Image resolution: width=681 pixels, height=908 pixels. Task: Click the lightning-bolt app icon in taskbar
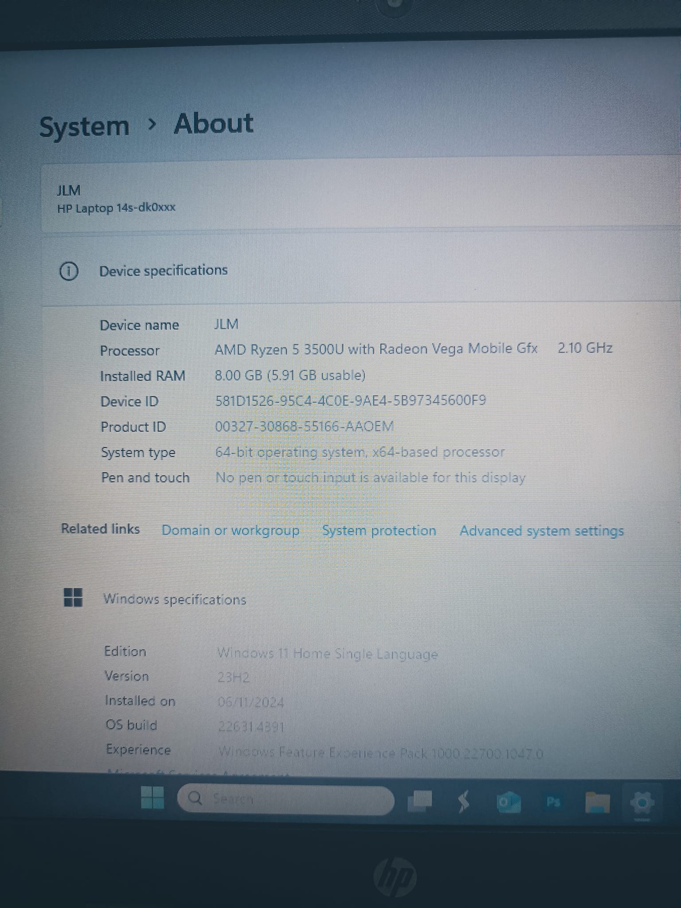[463, 801]
